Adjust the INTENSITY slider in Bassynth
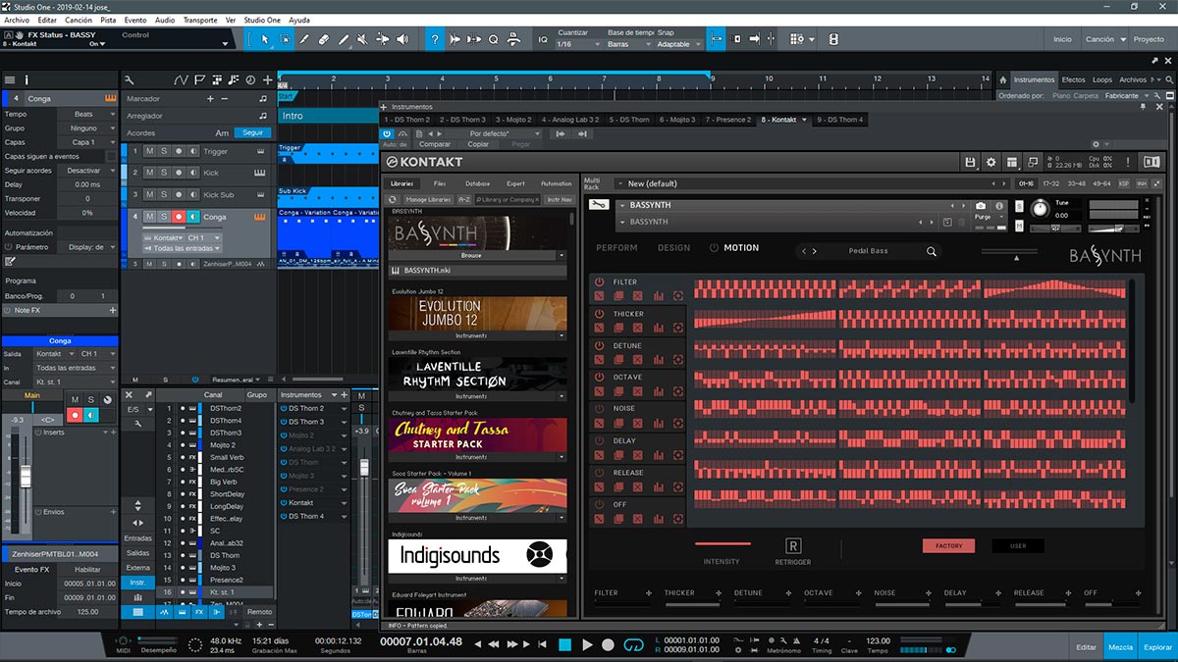This screenshot has height=662, width=1178. click(723, 544)
